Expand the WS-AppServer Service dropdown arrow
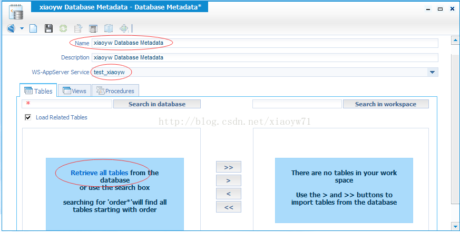 point(432,72)
